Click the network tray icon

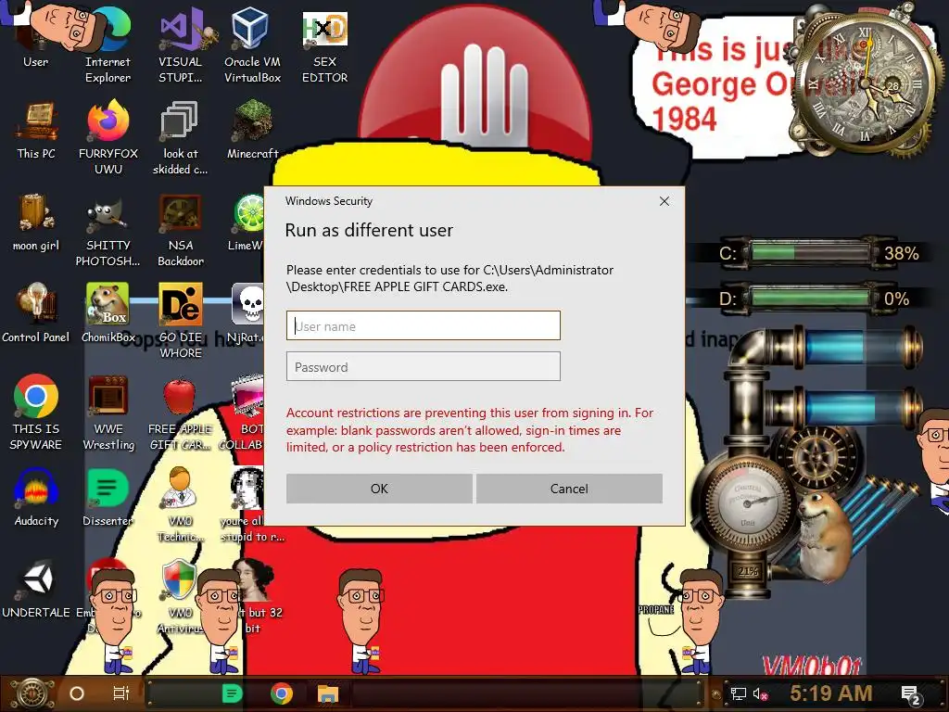coord(739,693)
